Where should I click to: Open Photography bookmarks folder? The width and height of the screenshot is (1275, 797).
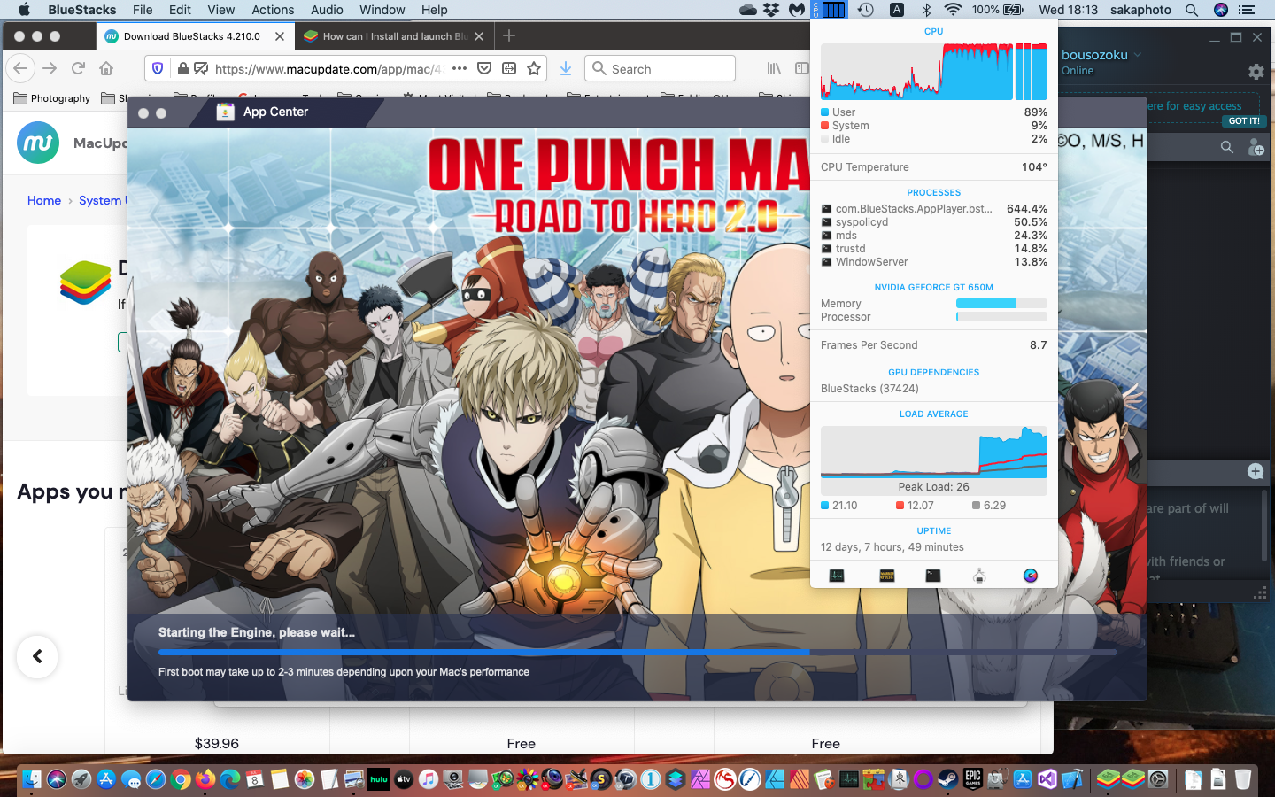52,98
